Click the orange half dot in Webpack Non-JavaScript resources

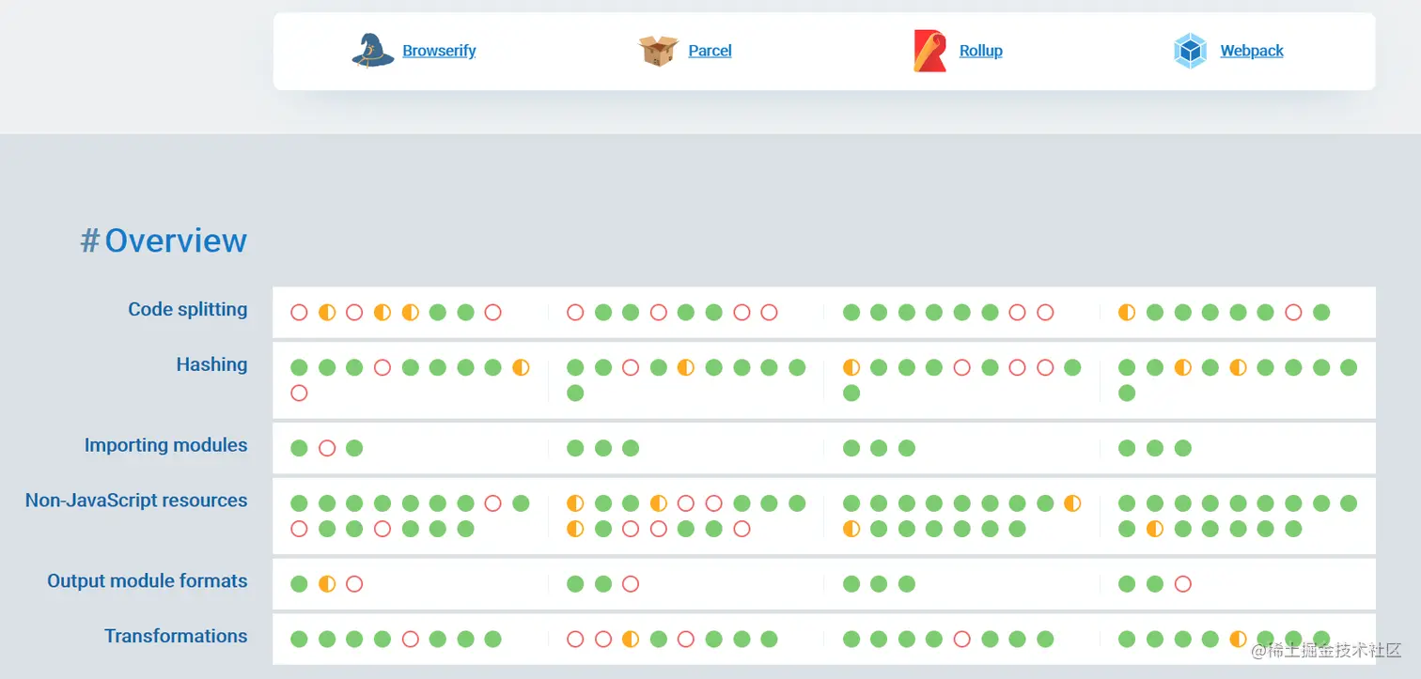(1155, 529)
